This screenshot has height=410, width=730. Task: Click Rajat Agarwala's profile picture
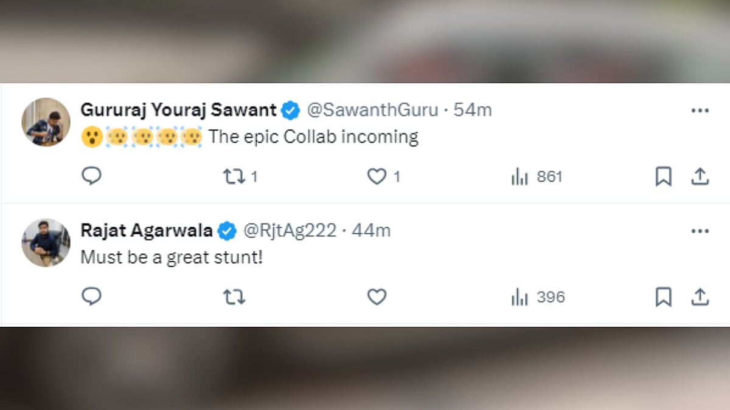pyautogui.click(x=46, y=242)
